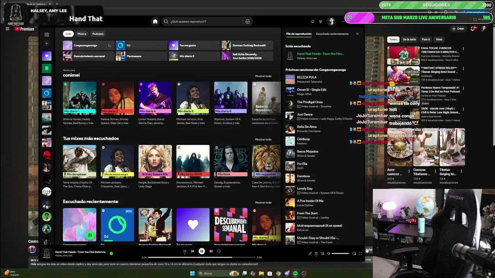Open the Tus me gusta shortcut tile
The width and height of the screenshot is (495, 278).
point(195,46)
